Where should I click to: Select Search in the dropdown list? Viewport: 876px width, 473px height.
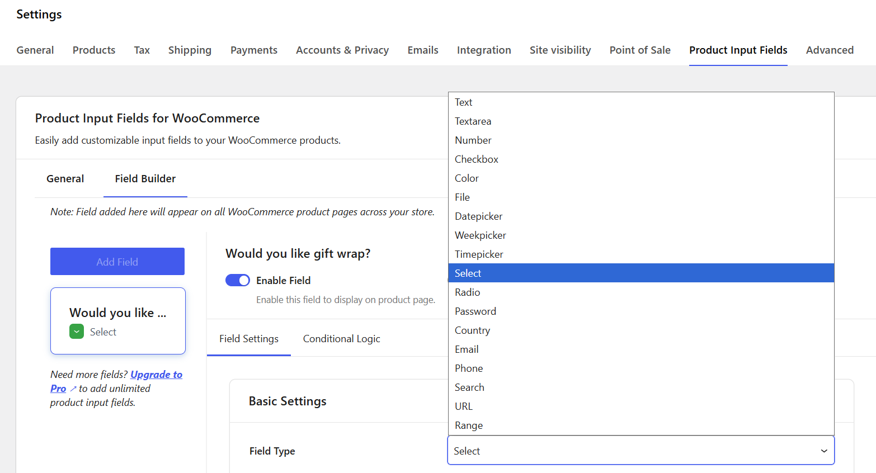pyautogui.click(x=641, y=387)
